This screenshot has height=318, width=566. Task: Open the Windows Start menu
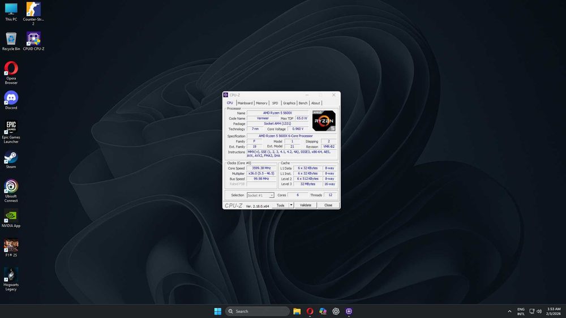pos(218,311)
